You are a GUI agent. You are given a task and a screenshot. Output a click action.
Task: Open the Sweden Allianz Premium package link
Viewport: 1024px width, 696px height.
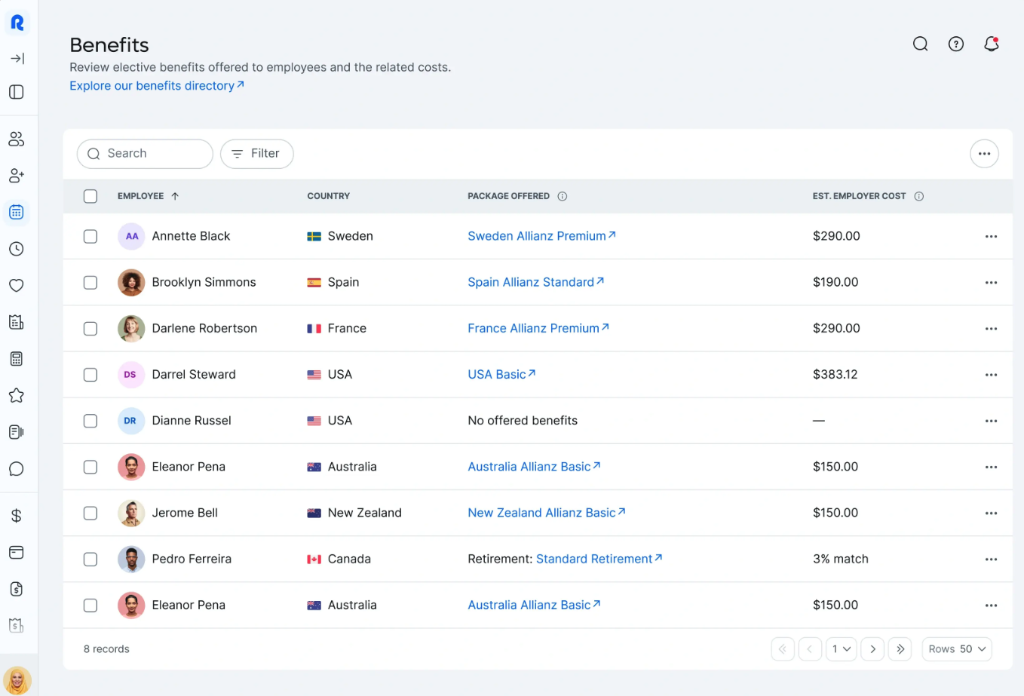[541, 236]
